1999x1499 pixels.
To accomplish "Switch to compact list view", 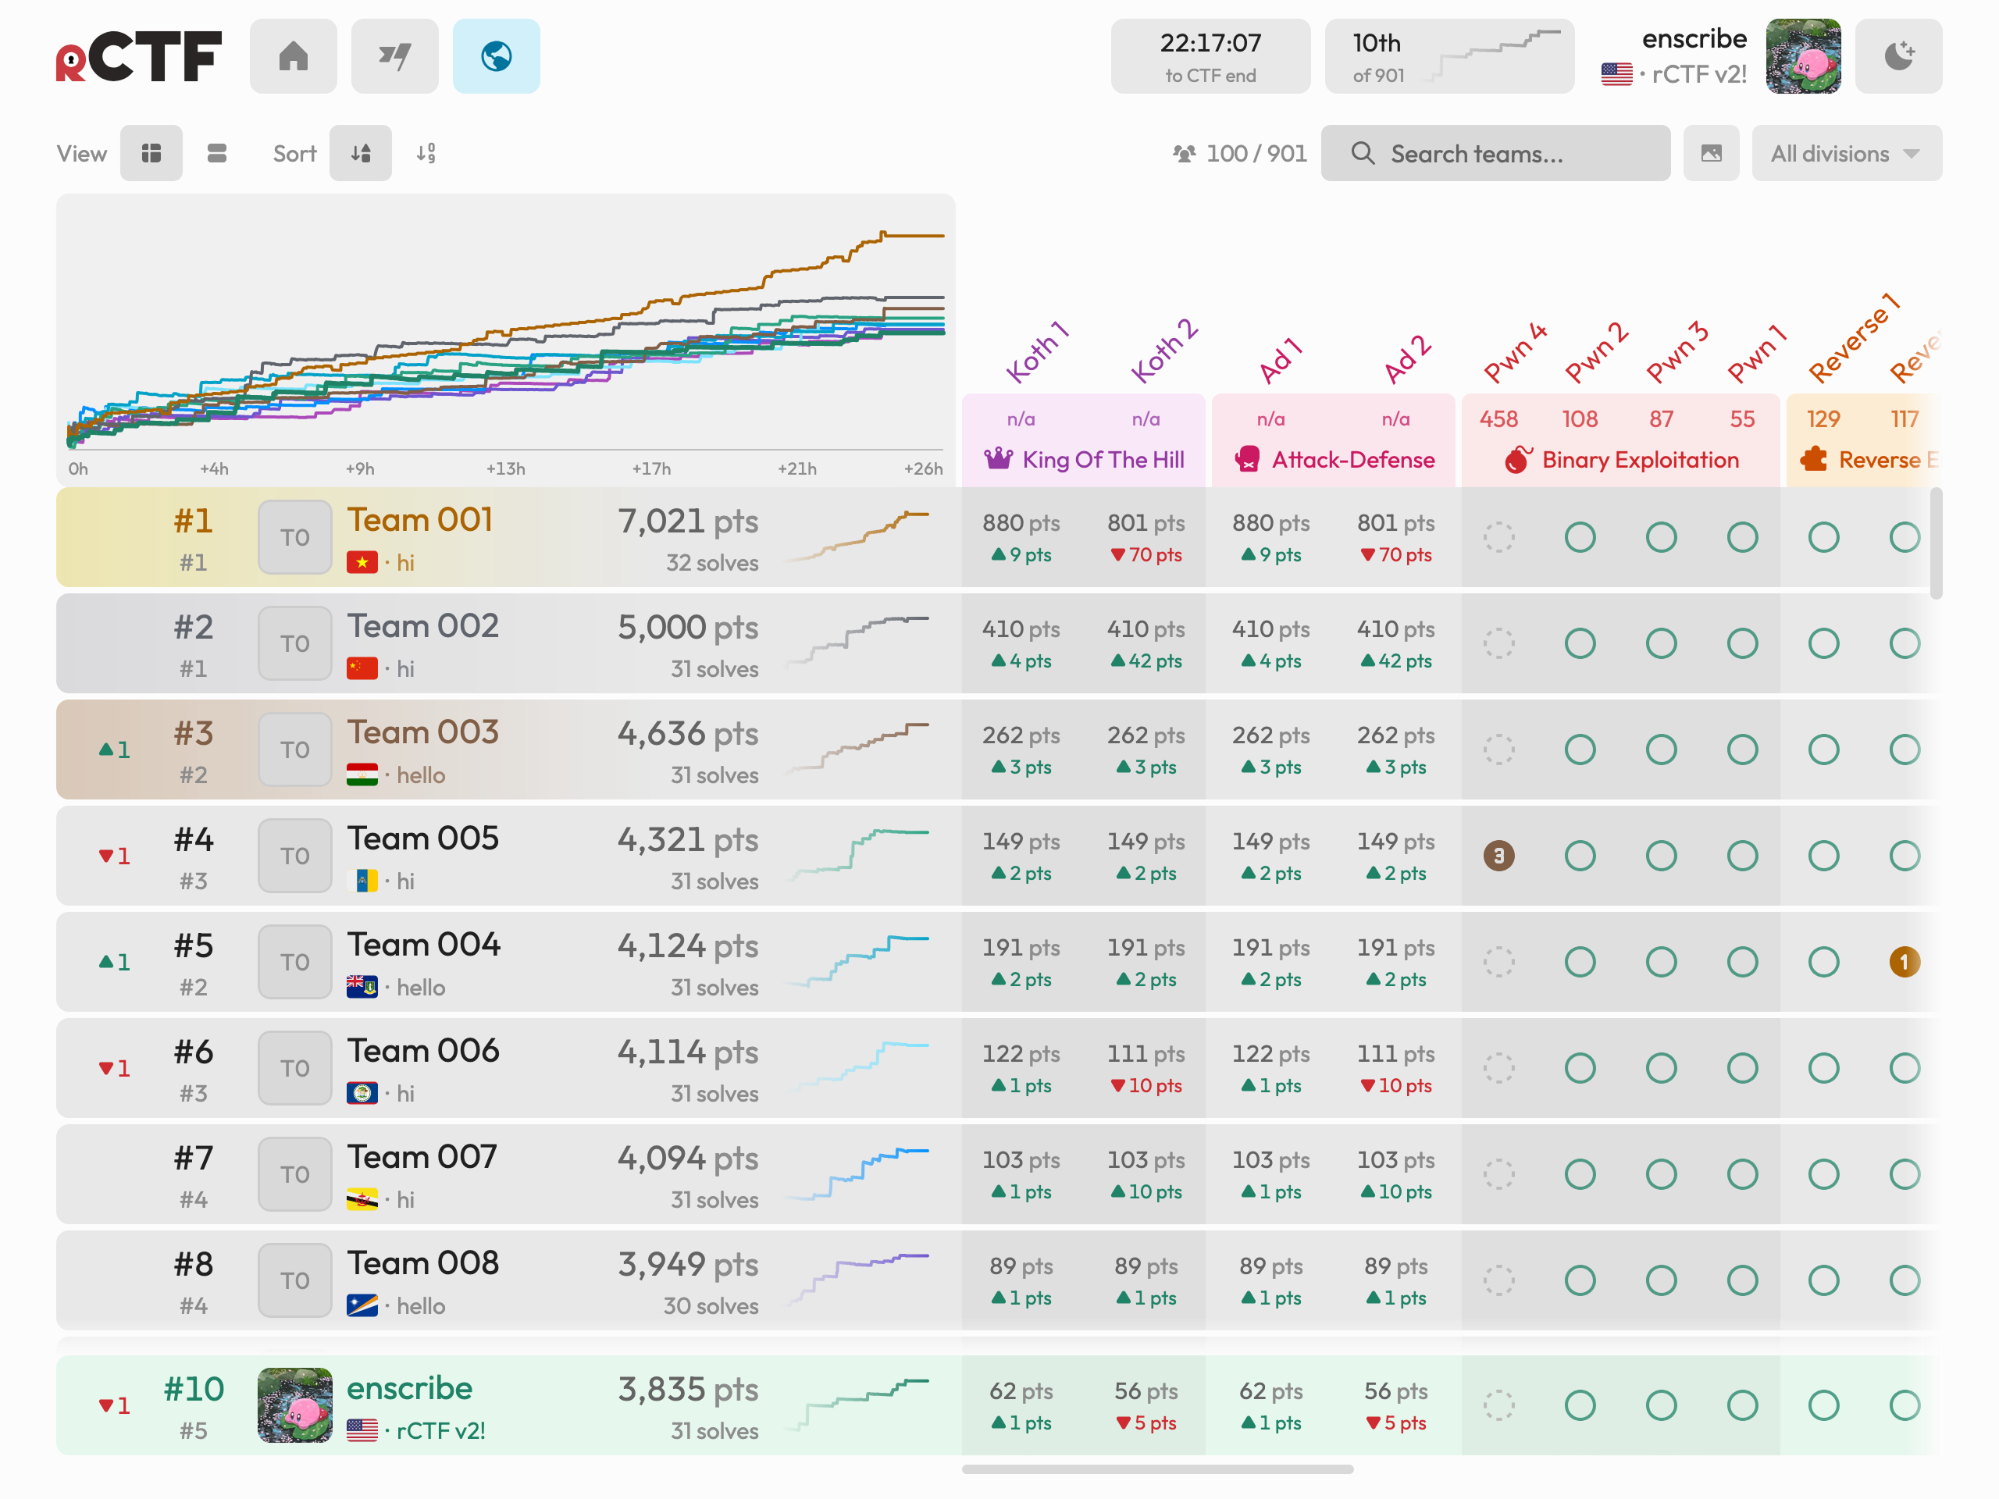I will (217, 154).
